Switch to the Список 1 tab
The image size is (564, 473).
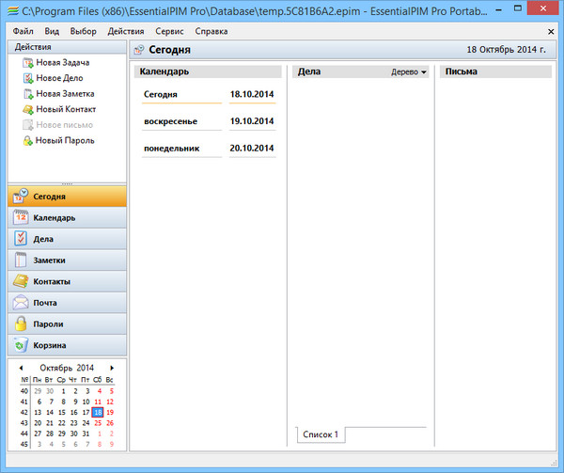[321, 434]
